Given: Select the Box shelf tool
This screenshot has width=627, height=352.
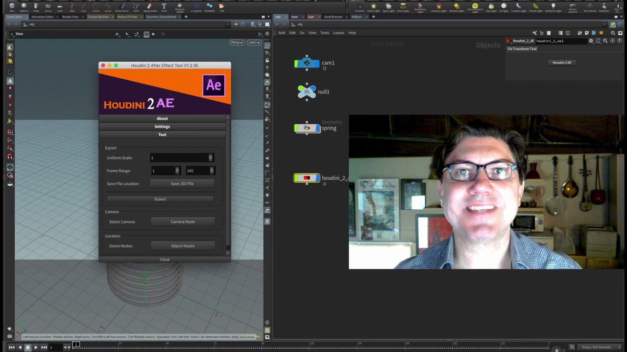Looking at the screenshot, I should coord(12,7).
